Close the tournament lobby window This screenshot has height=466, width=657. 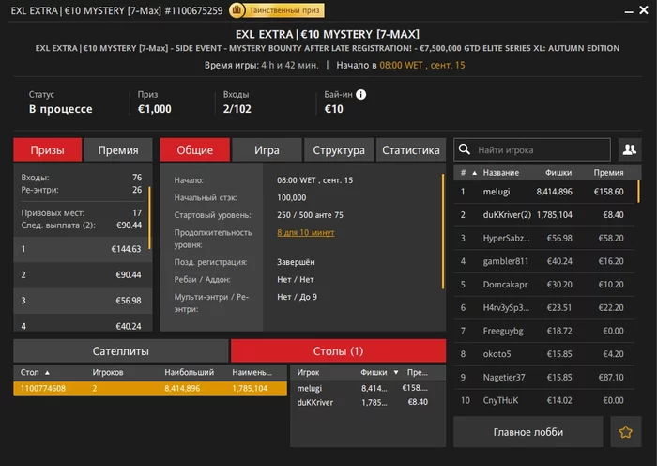[x=644, y=9]
